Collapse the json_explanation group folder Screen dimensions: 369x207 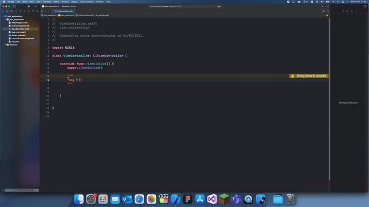tap(5, 20)
